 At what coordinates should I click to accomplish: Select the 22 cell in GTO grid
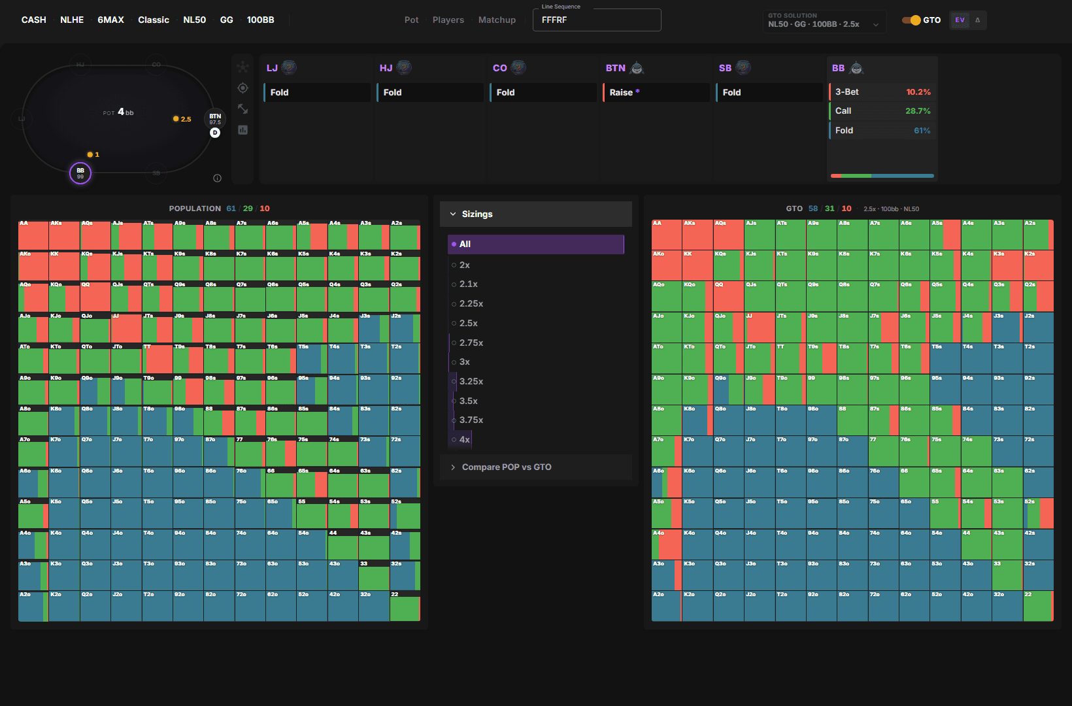point(1038,606)
